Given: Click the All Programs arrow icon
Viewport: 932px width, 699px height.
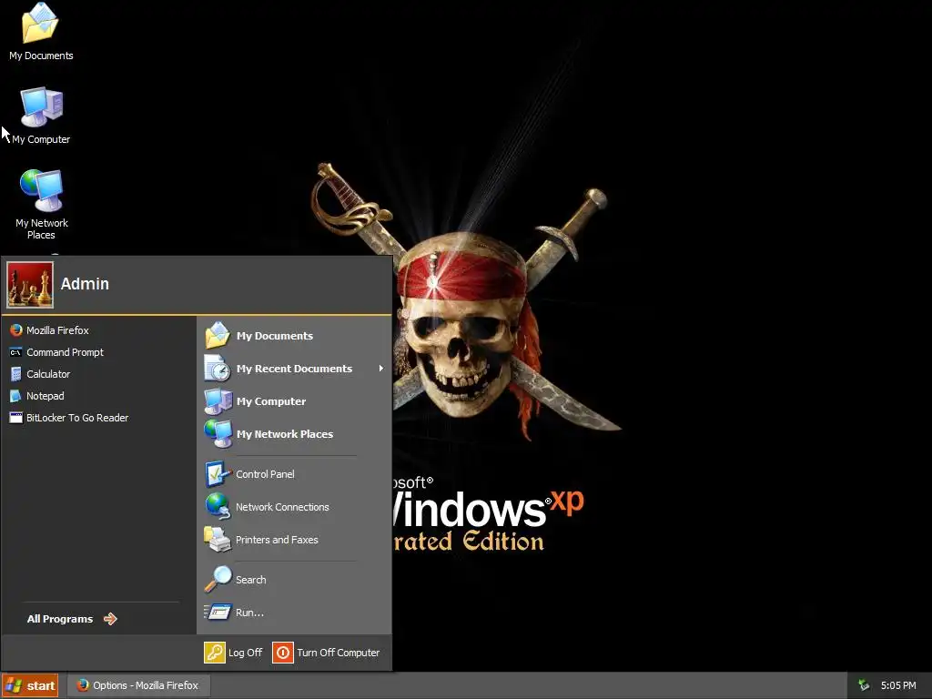Looking at the screenshot, I should [x=110, y=619].
